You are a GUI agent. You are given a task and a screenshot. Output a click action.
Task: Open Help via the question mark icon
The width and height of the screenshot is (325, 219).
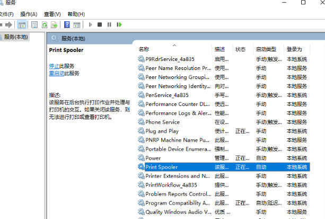(67, 24)
